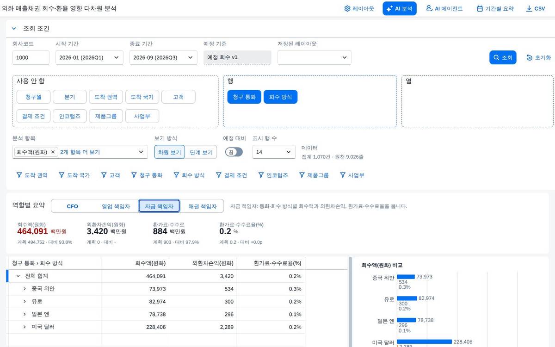
Task: Sort by 환가료·수수료율(%) column header
Action: click(x=271, y=263)
